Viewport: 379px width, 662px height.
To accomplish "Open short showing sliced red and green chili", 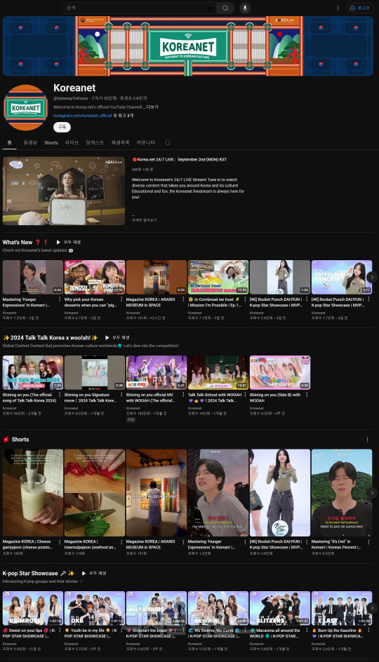I will (x=95, y=493).
